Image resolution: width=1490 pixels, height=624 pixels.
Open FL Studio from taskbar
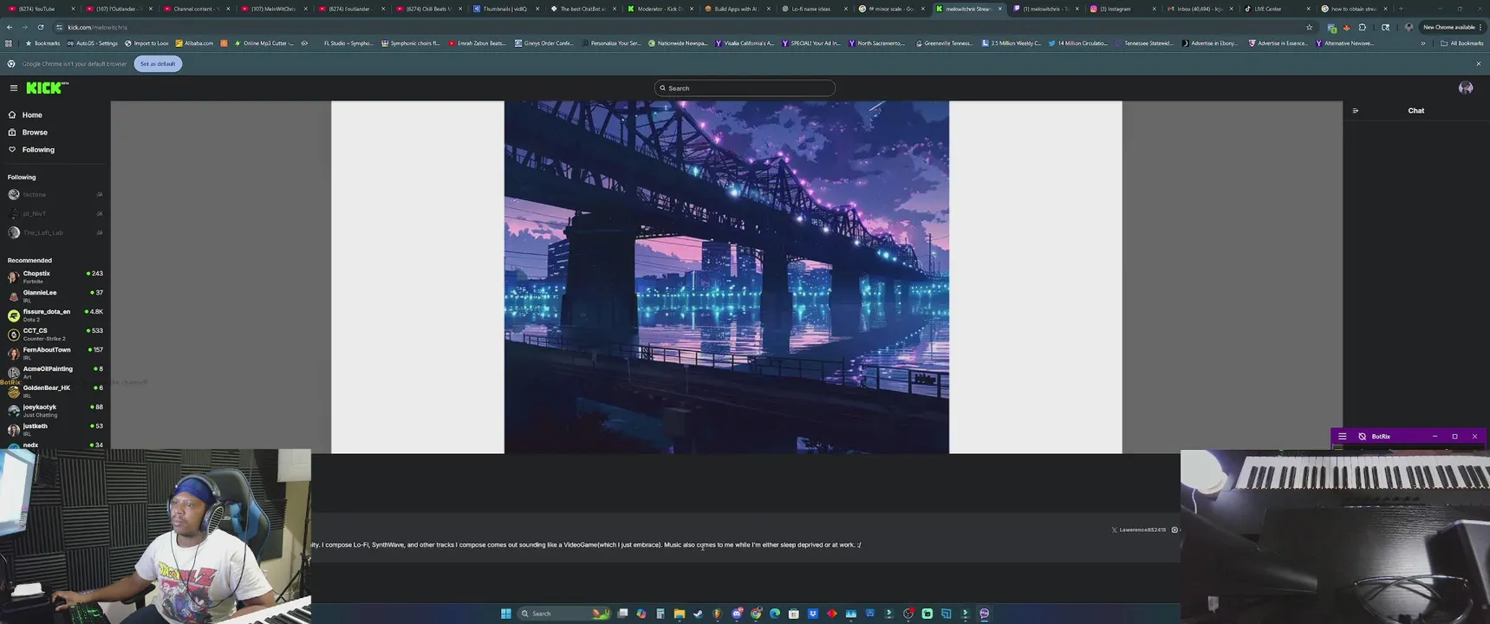click(x=718, y=614)
